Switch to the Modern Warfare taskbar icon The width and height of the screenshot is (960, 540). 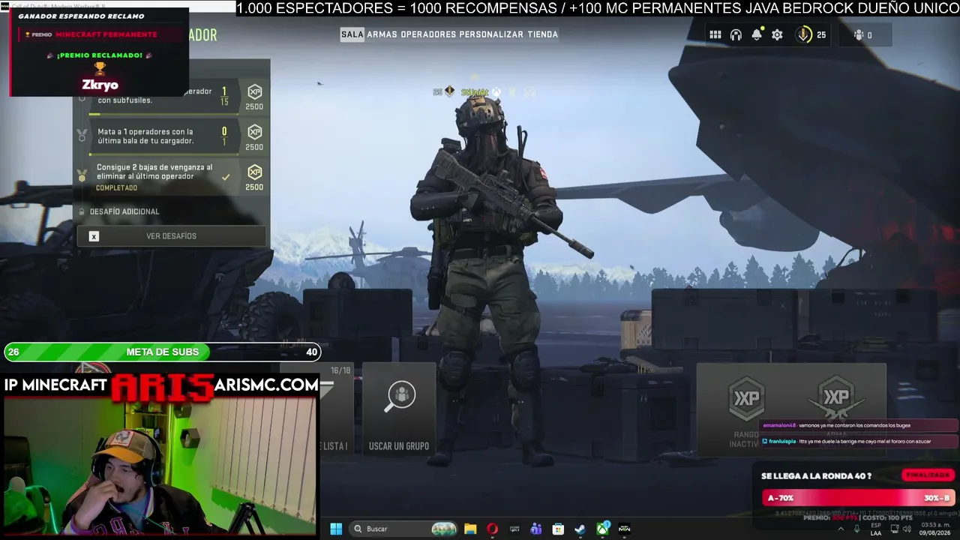coord(624,529)
